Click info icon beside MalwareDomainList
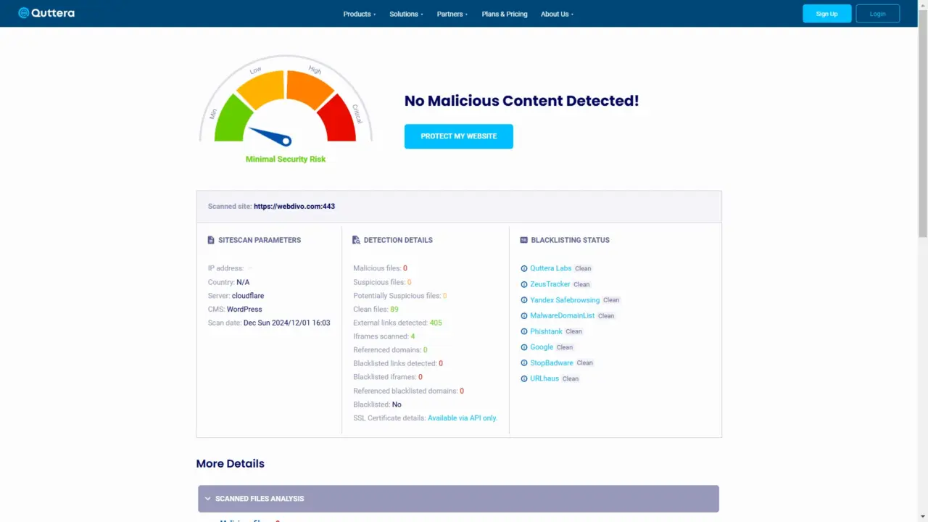The height and width of the screenshot is (522, 928). click(x=524, y=316)
